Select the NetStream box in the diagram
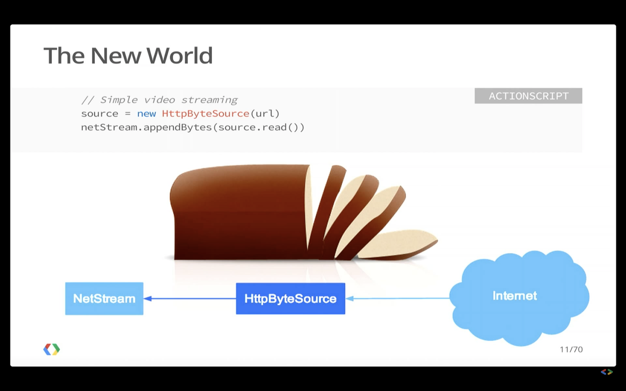Screen dimensions: 626x391 (104, 299)
